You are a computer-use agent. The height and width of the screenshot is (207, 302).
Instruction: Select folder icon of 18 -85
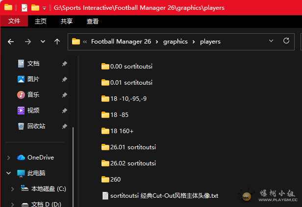click(x=105, y=115)
